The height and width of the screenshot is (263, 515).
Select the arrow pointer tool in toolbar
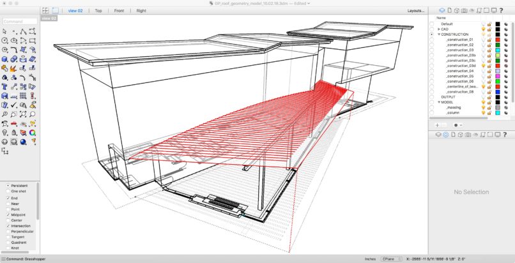(4, 31)
